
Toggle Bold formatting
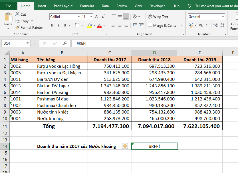point(52,26)
